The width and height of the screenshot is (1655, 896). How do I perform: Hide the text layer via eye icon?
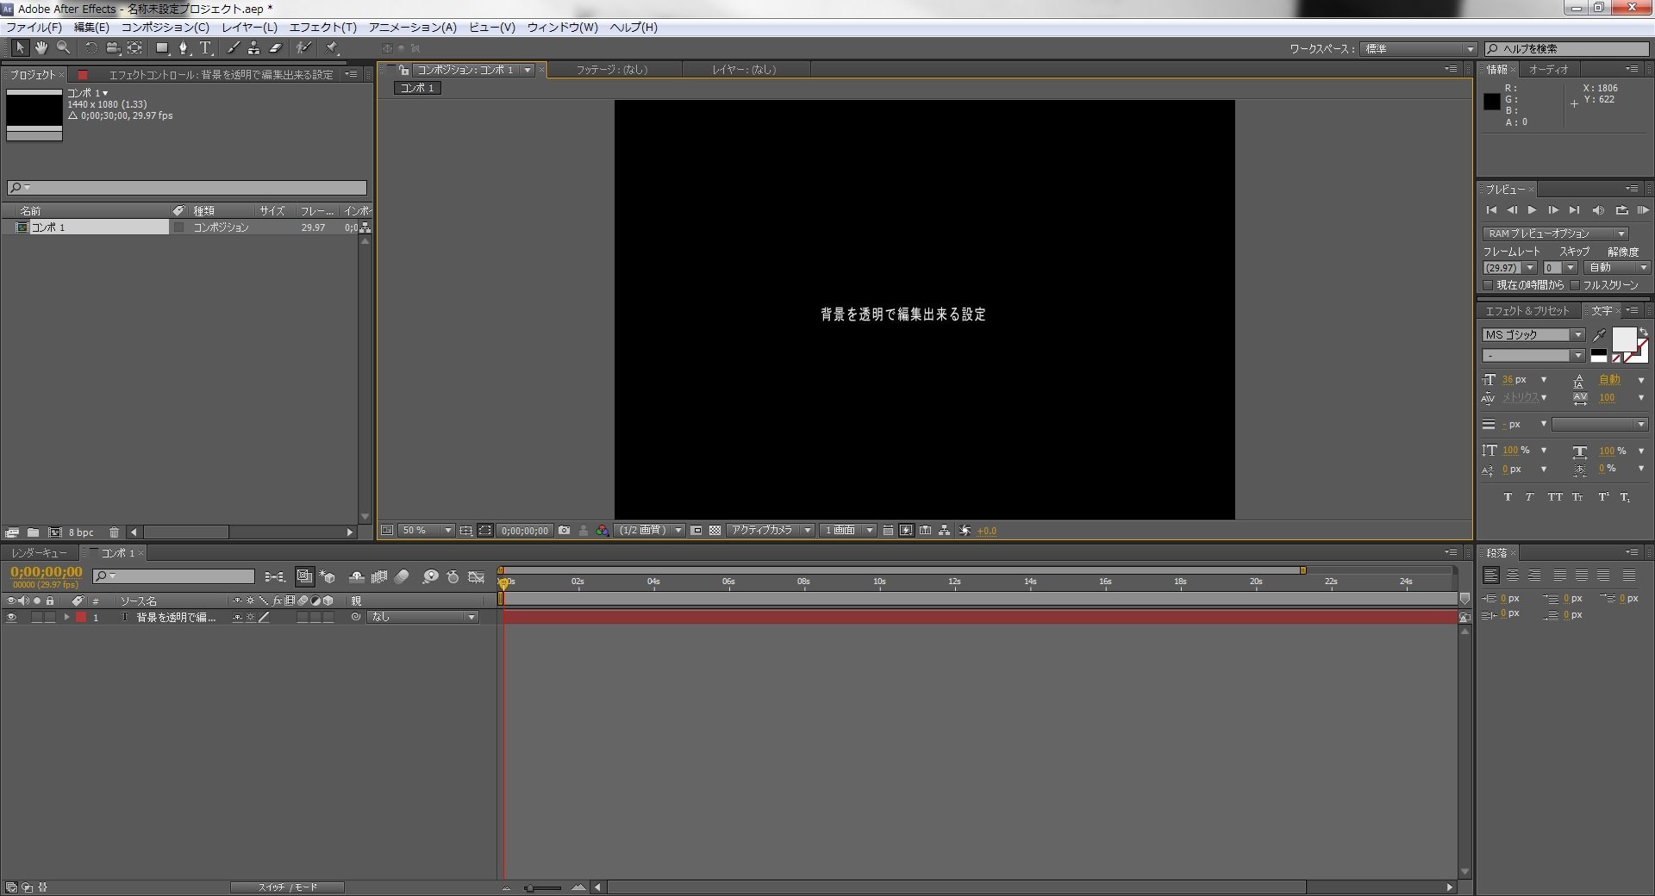(11, 618)
